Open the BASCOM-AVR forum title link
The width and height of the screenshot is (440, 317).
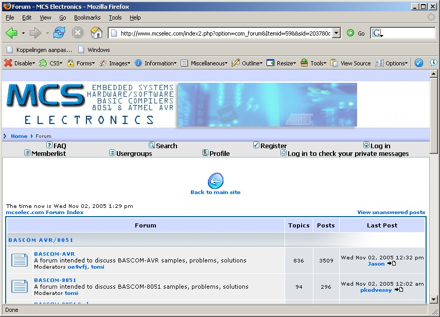point(55,254)
